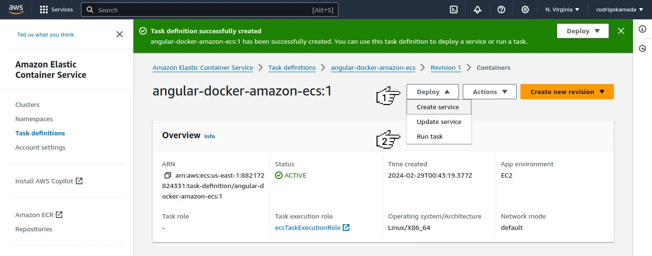This screenshot has width=652, height=256.
Task: Go to Amazon Elastic Container Service breadcrumb
Action: pos(203,67)
